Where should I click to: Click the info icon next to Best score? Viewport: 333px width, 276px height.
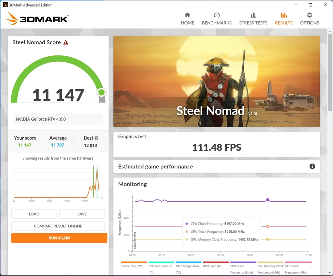pyautogui.click(x=96, y=138)
